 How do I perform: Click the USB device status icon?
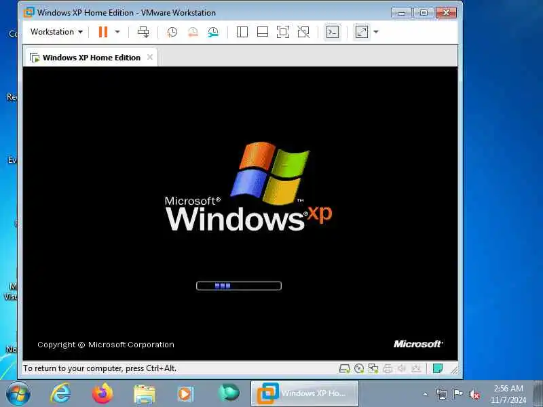tap(416, 368)
